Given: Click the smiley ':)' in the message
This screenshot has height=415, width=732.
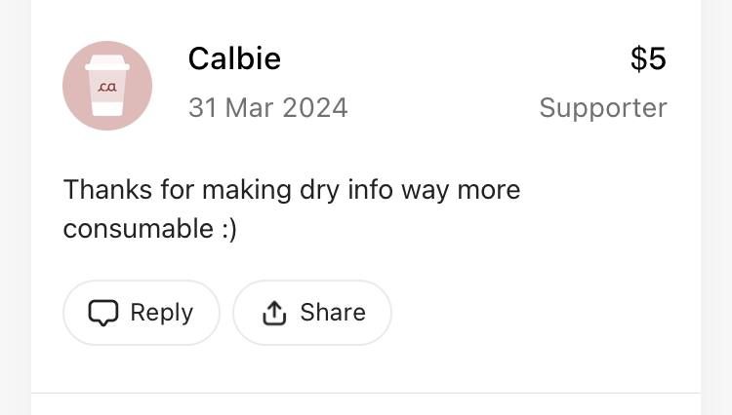Looking at the screenshot, I should coord(227,229).
